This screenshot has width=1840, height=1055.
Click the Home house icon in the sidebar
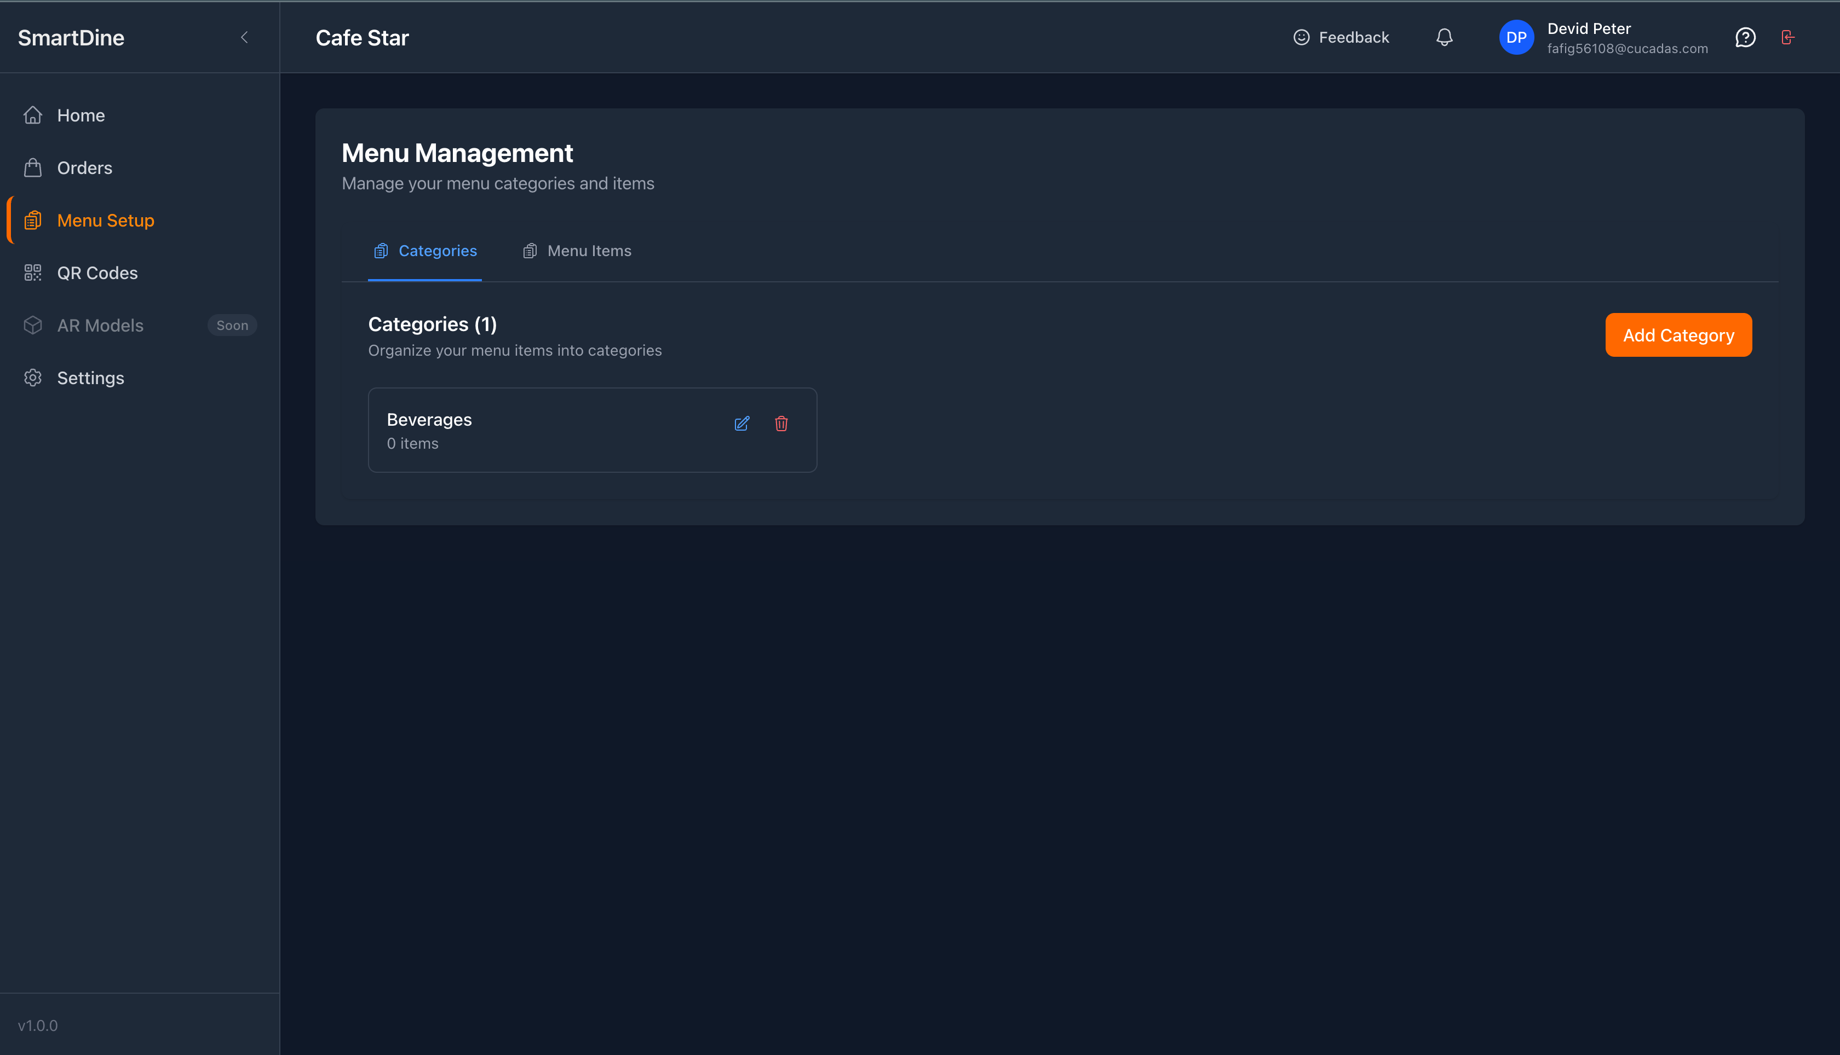(x=33, y=115)
